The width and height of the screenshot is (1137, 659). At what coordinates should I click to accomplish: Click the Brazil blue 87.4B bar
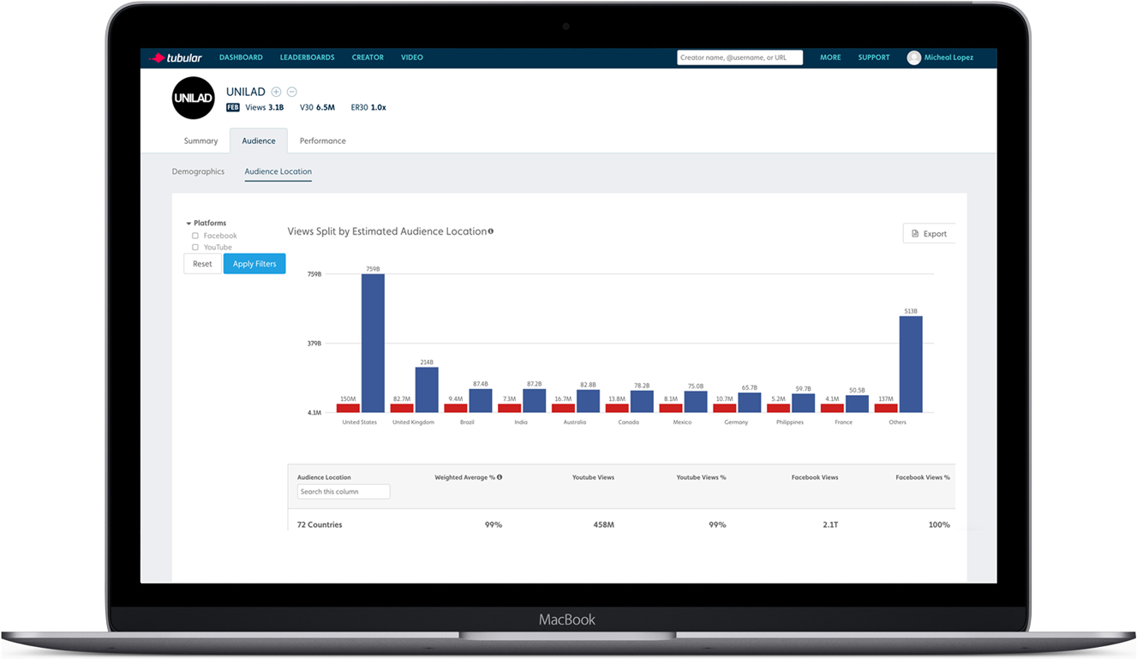pyautogui.click(x=481, y=401)
